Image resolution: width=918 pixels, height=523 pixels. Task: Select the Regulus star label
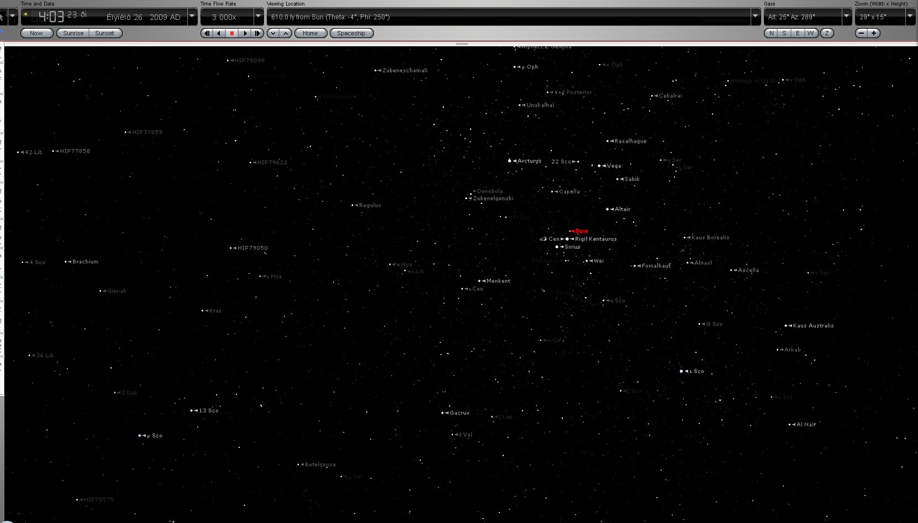370,205
